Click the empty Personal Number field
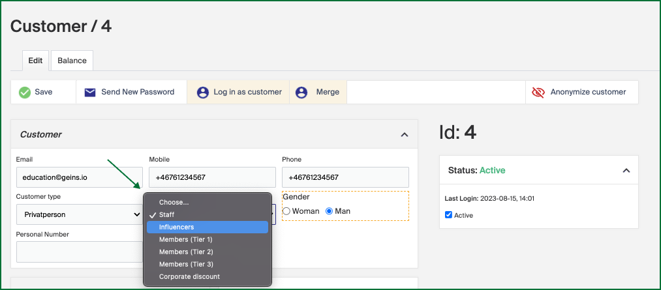 point(80,252)
